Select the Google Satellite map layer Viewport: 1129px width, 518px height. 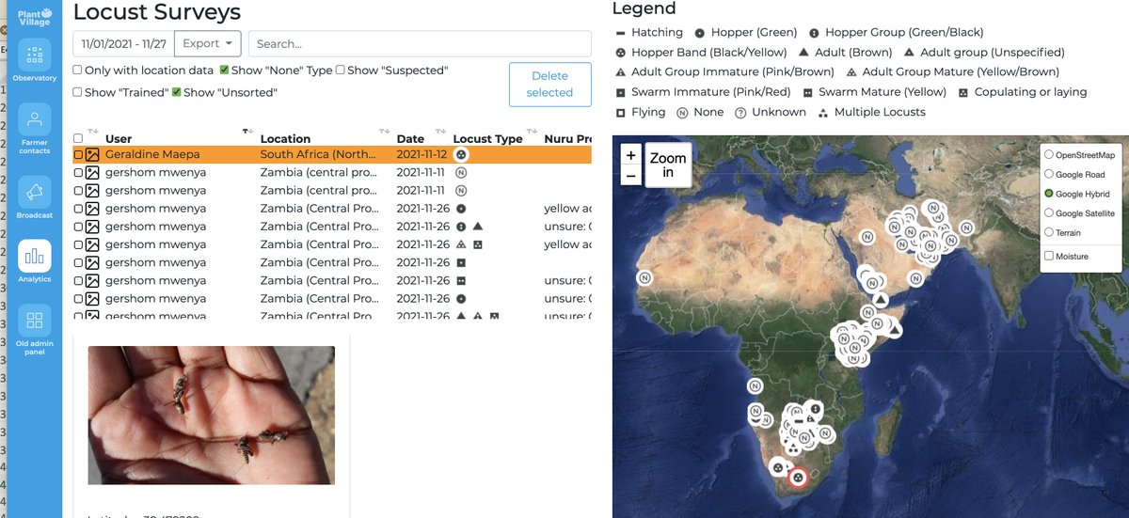tap(1049, 213)
